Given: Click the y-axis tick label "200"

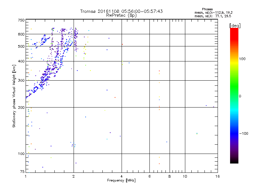Looking at the screenshot, I should 21,108.
